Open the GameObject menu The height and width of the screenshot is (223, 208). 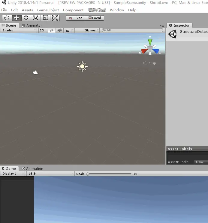48,10
